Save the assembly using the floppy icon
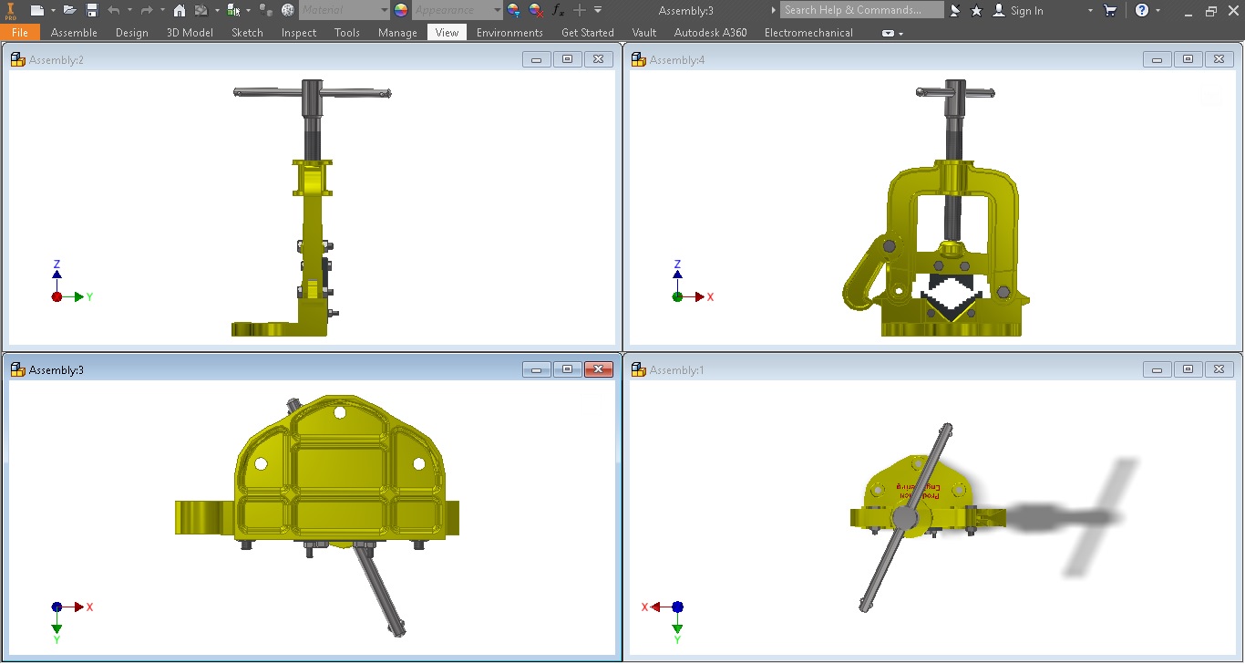The width and height of the screenshot is (1245, 664). [x=92, y=10]
